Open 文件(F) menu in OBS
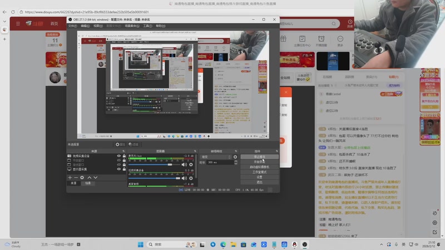 click(x=72, y=26)
